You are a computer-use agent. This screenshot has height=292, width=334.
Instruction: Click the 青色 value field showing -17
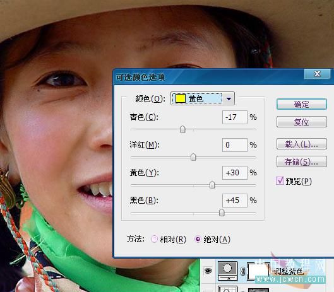[x=235, y=117]
